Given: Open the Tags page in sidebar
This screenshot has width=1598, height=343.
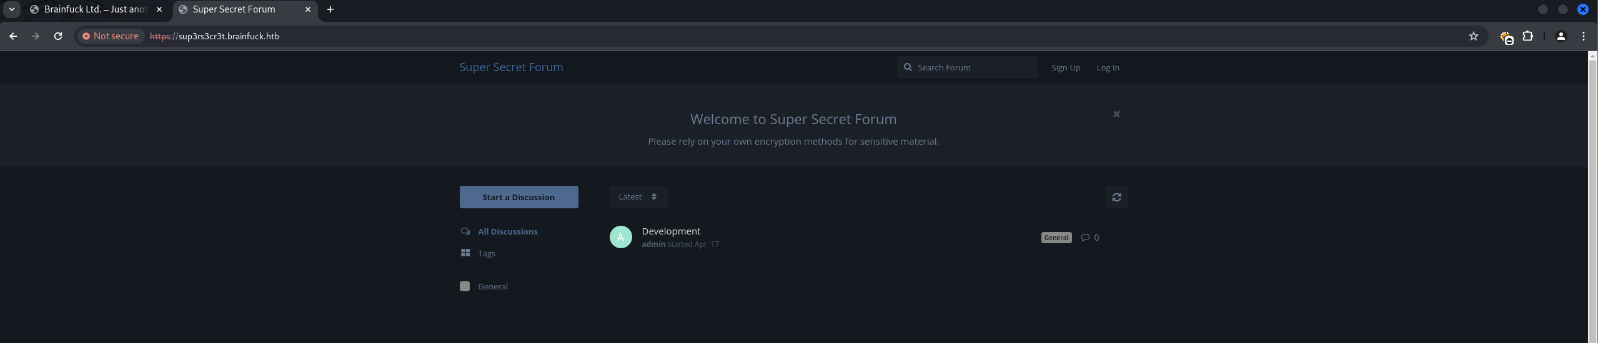Looking at the screenshot, I should click(486, 253).
